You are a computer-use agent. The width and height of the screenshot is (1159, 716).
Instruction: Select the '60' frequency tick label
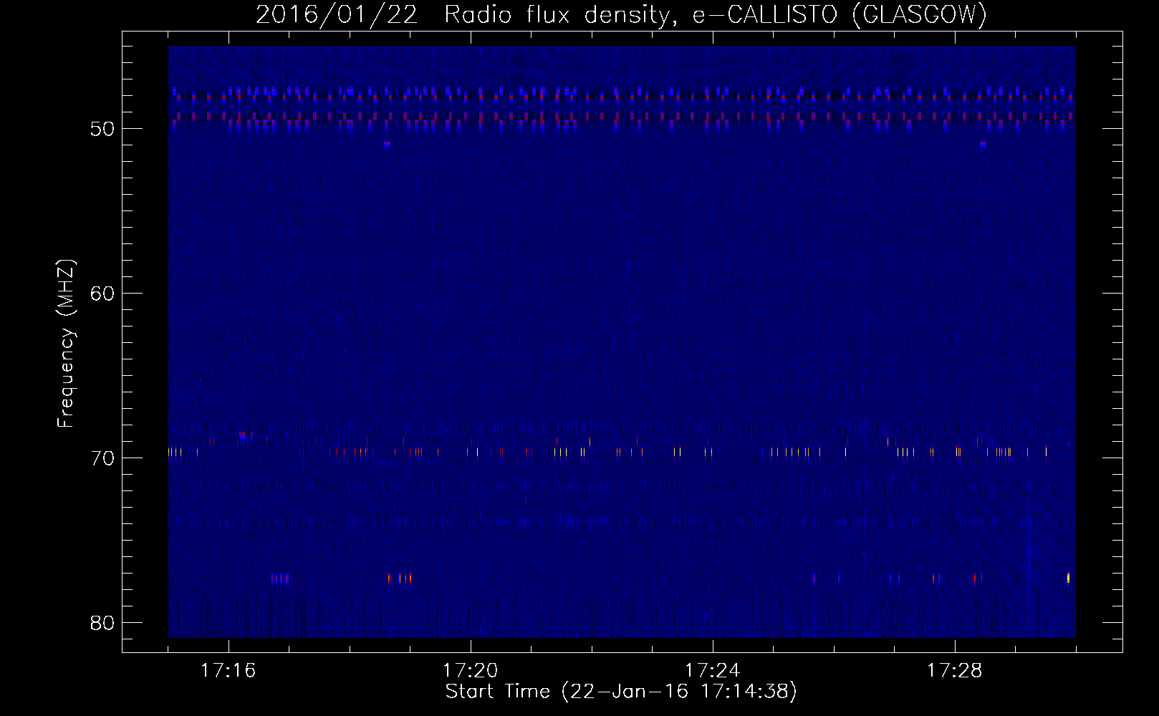tap(102, 294)
